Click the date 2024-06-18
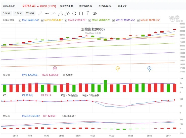This screenshot has height=138, width=186. pyautogui.click(x=9, y=6)
